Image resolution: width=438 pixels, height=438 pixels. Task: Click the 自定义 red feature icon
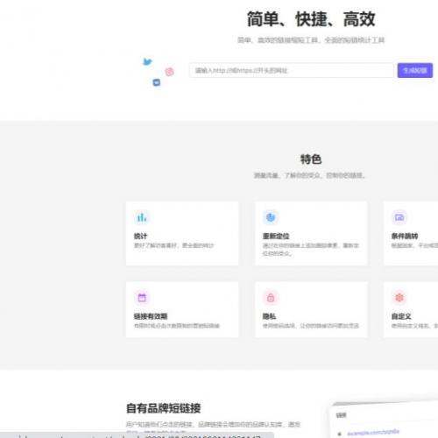(x=399, y=298)
